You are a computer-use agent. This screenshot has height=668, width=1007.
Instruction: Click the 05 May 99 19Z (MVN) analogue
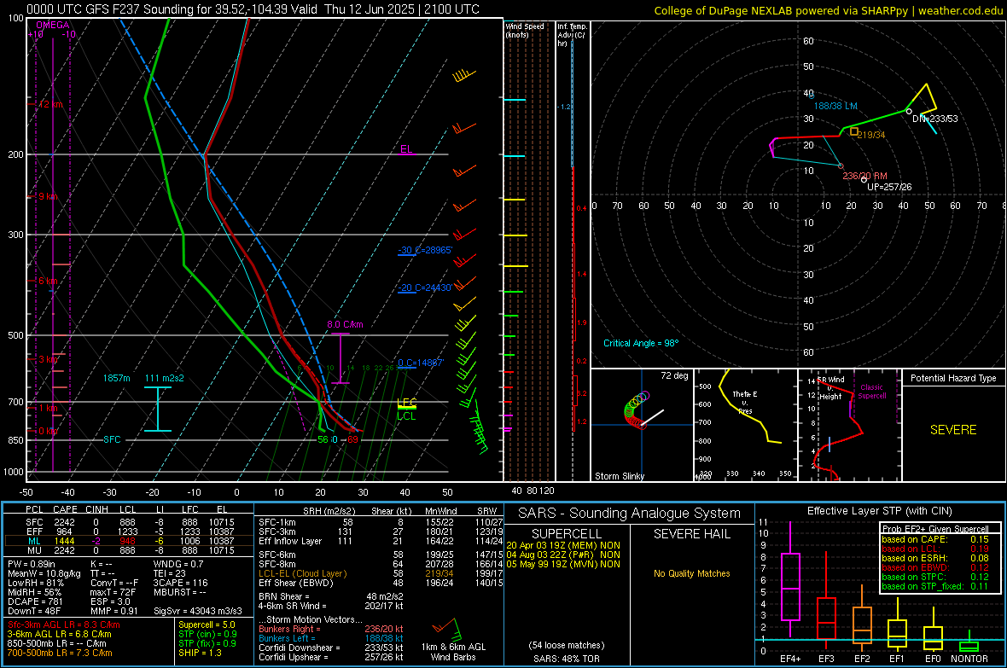coord(563,564)
